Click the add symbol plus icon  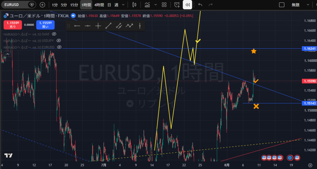[42, 5]
